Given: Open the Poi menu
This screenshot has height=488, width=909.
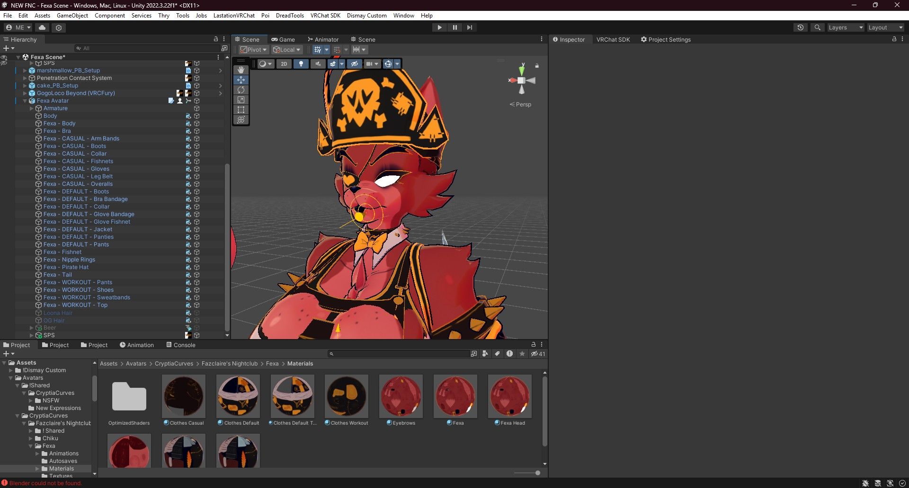Looking at the screenshot, I should coord(265,16).
